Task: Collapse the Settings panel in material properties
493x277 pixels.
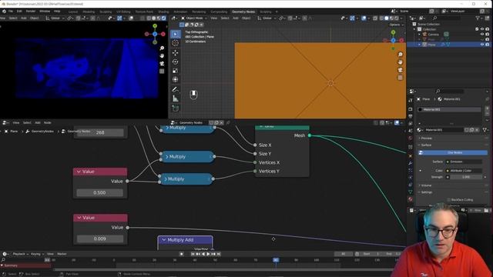Action: click(x=426, y=192)
